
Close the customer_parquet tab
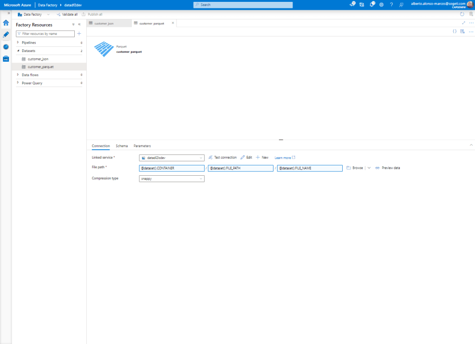click(x=173, y=23)
